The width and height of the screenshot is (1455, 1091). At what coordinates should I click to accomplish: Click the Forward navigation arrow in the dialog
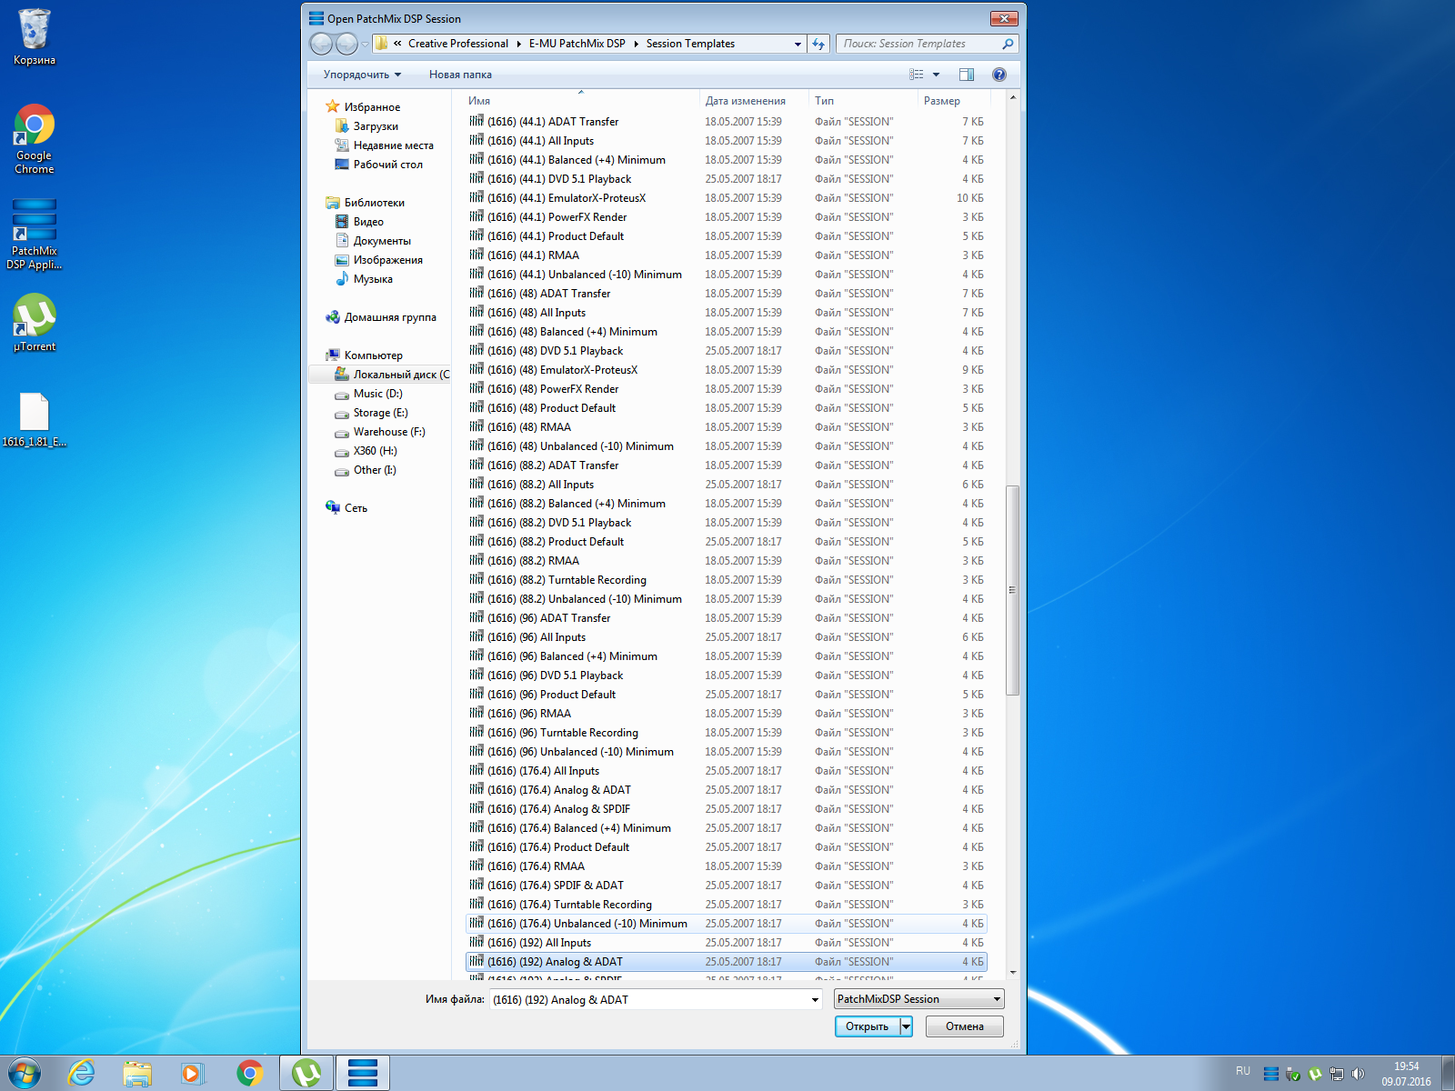[x=346, y=44]
